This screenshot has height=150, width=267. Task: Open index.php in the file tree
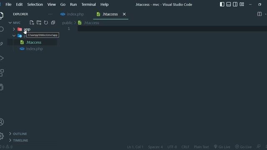click(x=34, y=49)
